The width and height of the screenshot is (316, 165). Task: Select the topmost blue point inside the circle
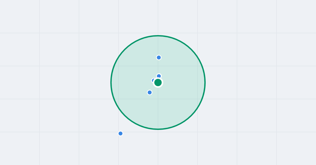click(159, 58)
